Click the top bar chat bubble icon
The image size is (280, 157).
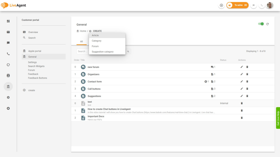253,5
